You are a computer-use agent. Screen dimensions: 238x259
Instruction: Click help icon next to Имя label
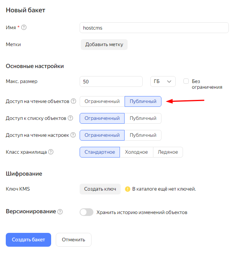coord(24,28)
